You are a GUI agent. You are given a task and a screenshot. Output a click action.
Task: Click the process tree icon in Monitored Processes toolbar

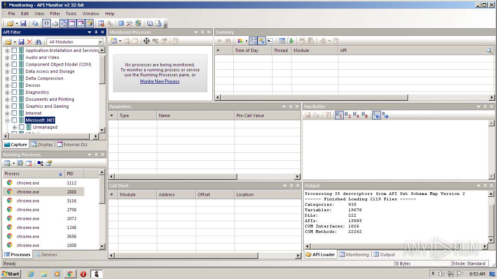[x=155, y=41]
